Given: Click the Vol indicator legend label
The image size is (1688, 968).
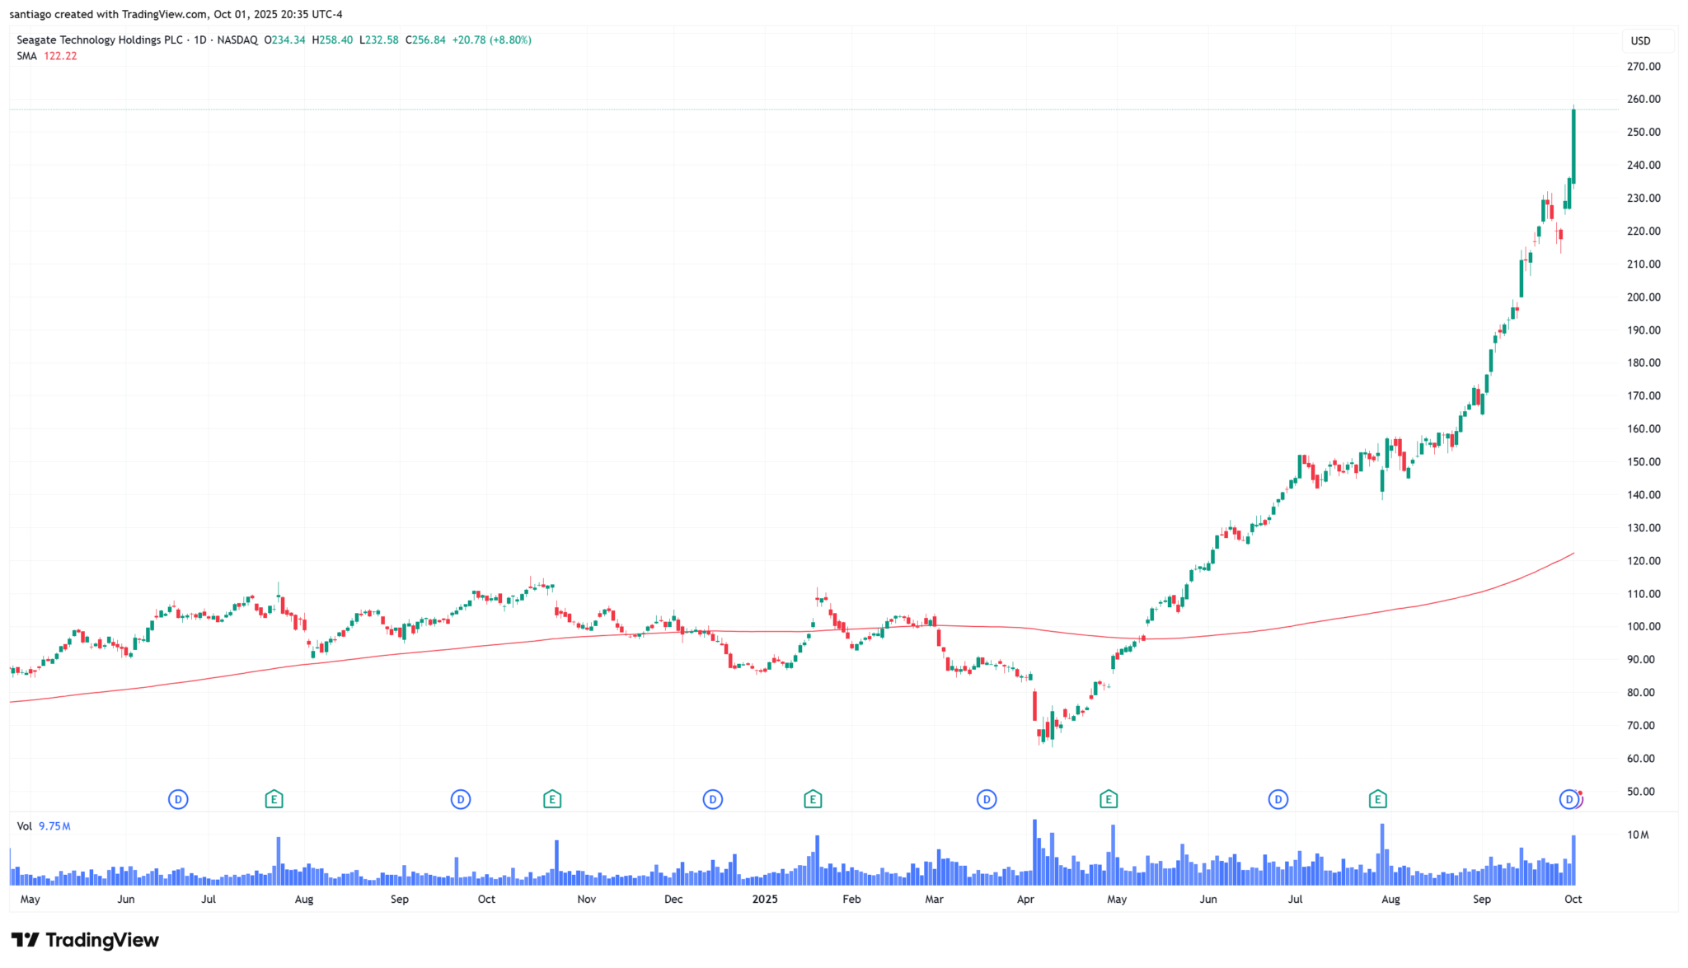Looking at the screenshot, I should pyautogui.click(x=25, y=826).
